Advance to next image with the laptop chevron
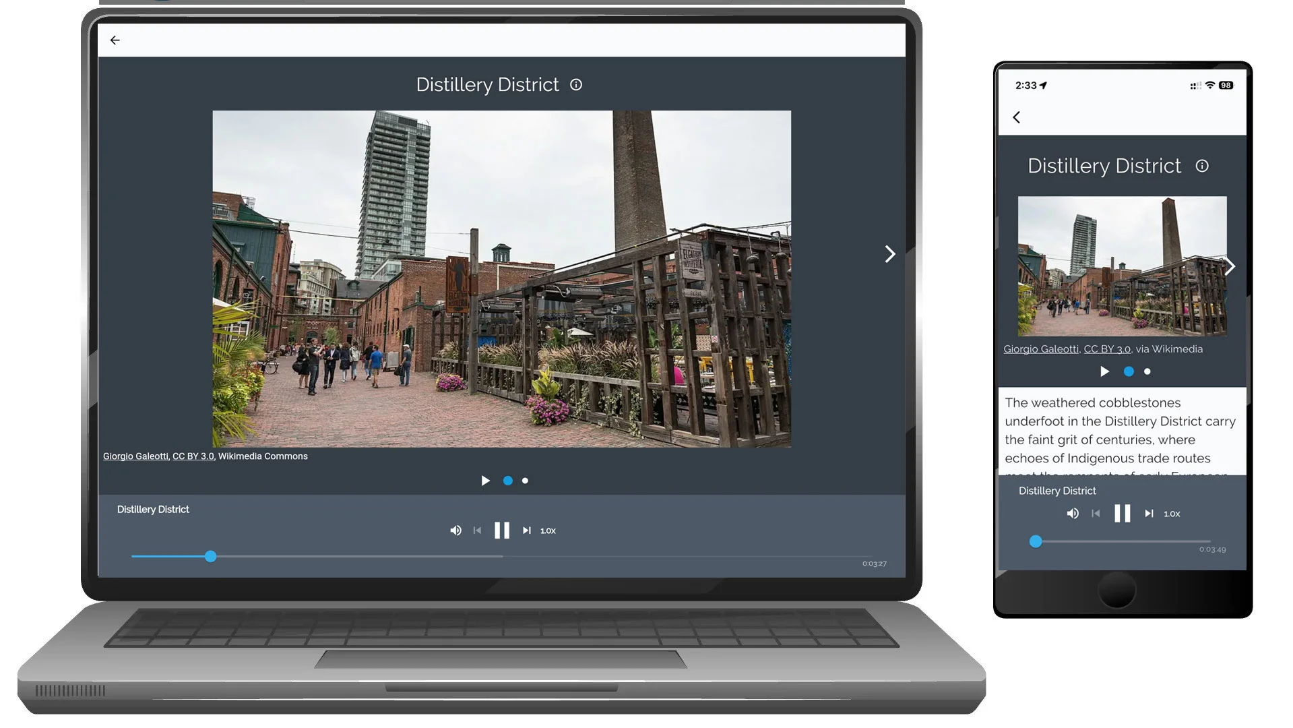Viewport: 1293px width, 728px height. point(890,254)
